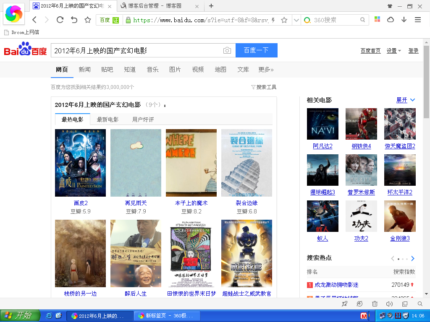Image resolution: width=430 pixels, height=322 pixels.
Task: Click the 功夫2 poster thumbnail
Action: pyautogui.click(x=361, y=216)
